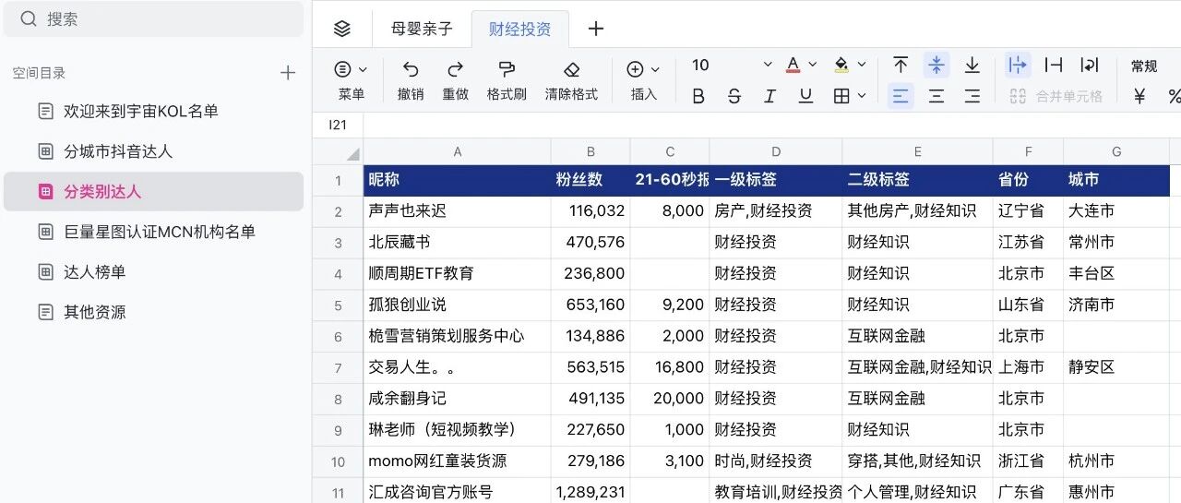Click the 搜索 search field
The height and width of the screenshot is (503, 1181).
153,18
